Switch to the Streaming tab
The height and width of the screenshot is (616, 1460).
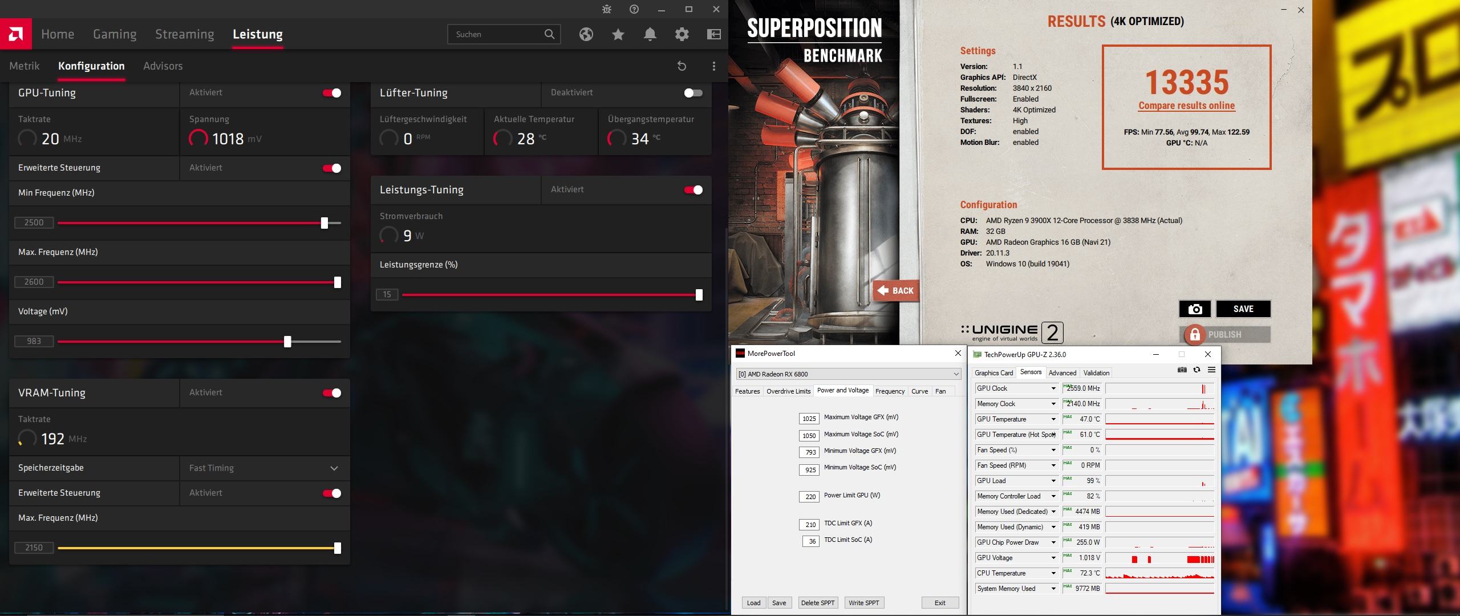(185, 34)
